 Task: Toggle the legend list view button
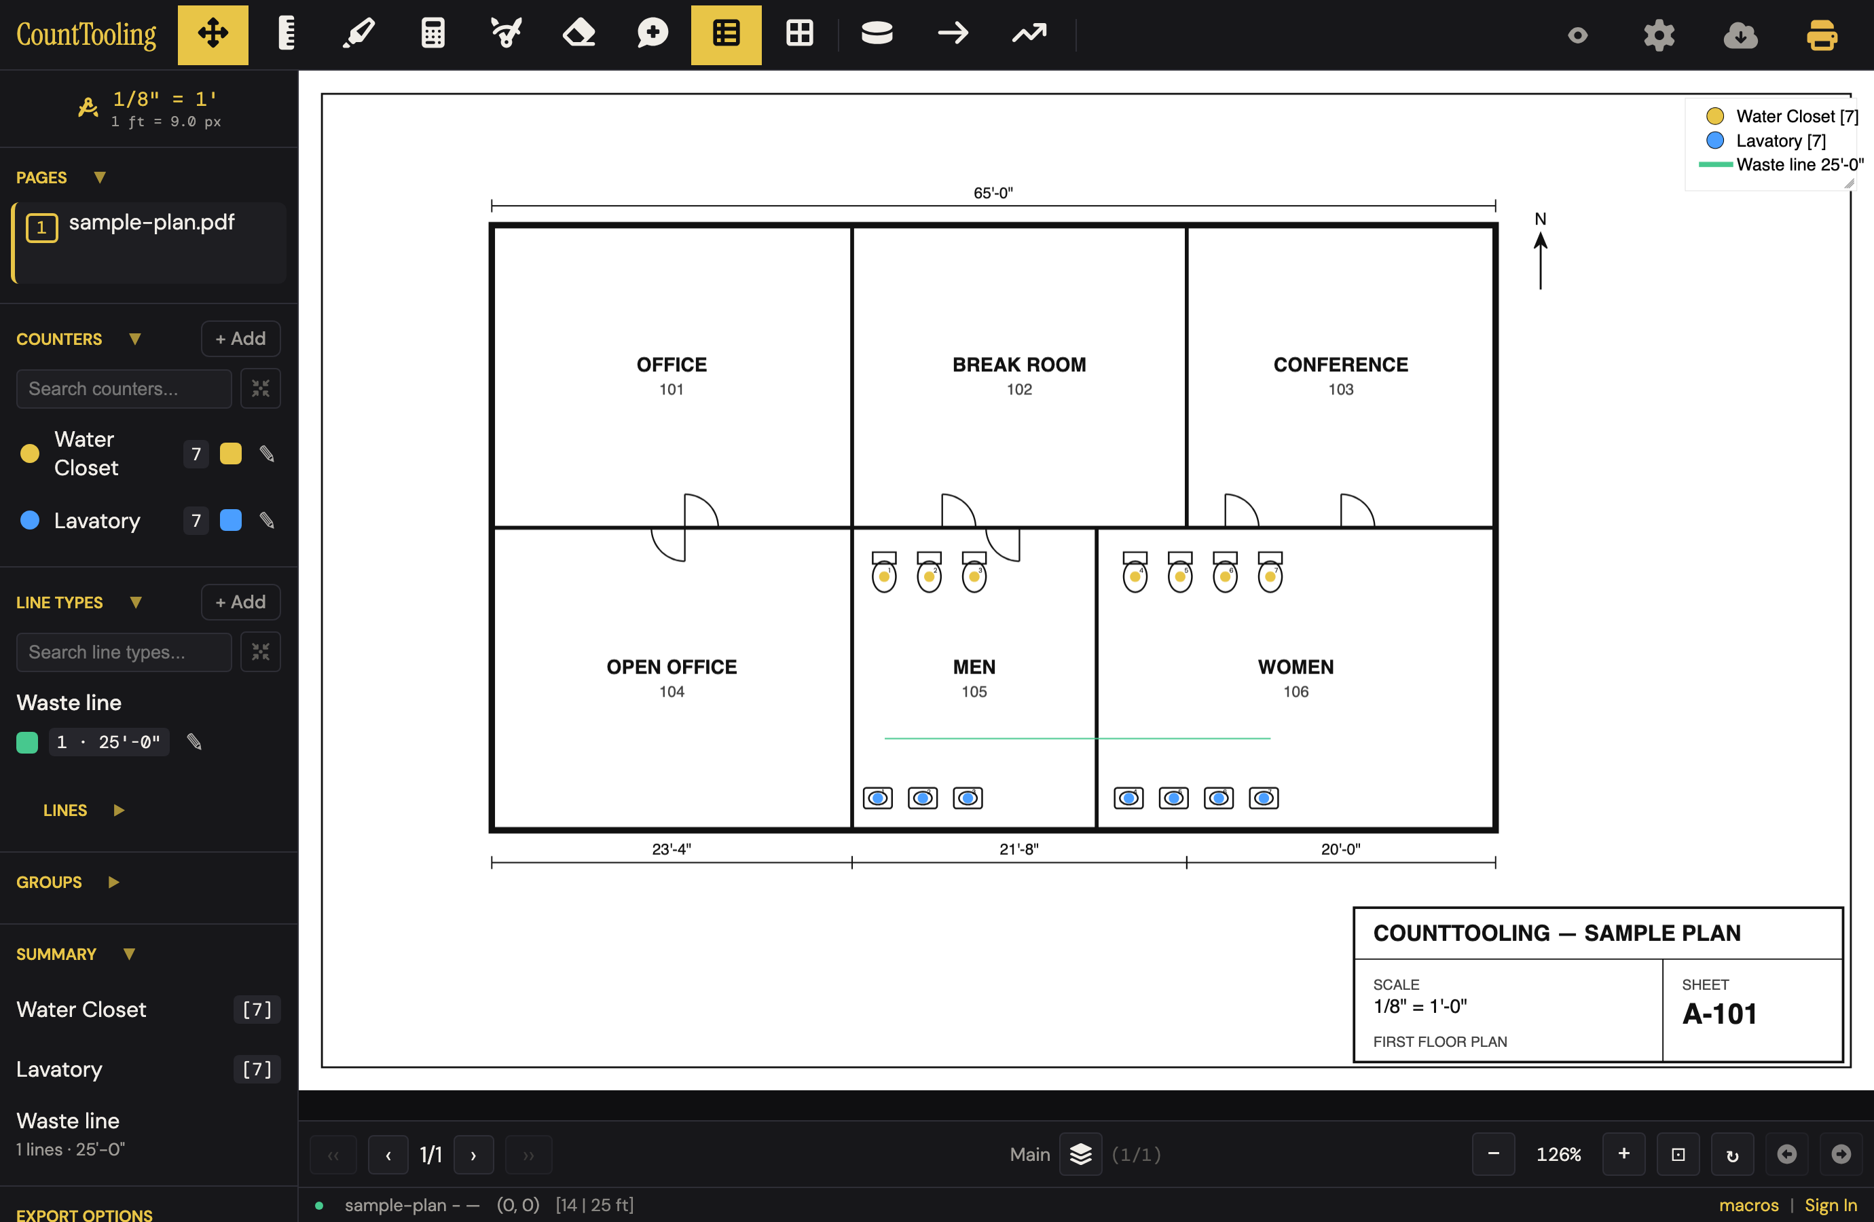point(726,35)
